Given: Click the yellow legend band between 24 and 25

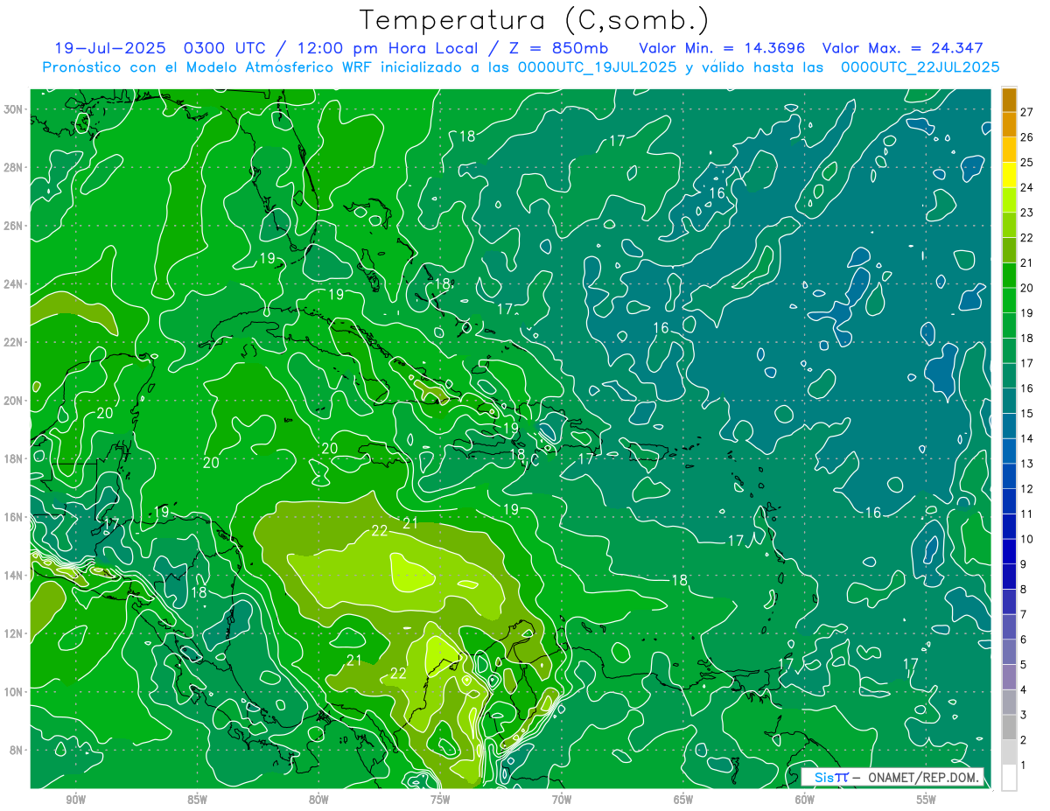Looking at the screenshot, I should click(1009, 174).
